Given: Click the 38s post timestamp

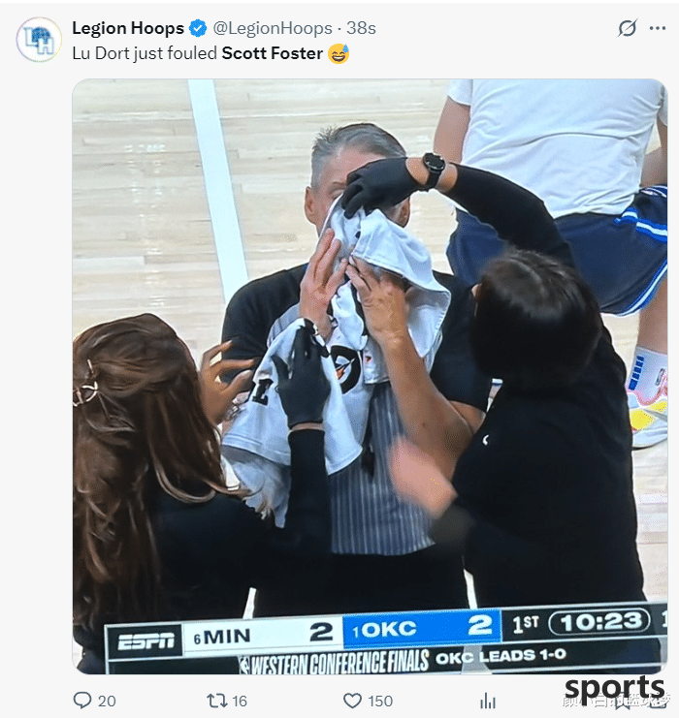Looking at the screenshot, I should point(361,28).
